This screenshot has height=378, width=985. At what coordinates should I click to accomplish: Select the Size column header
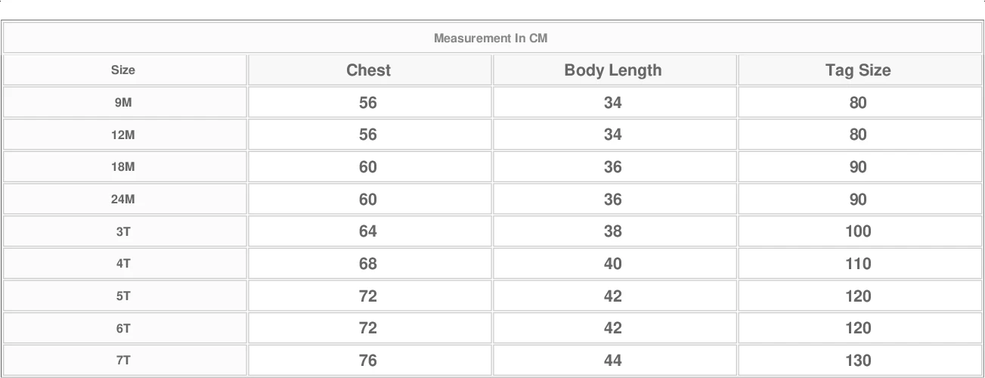(123, 70)
